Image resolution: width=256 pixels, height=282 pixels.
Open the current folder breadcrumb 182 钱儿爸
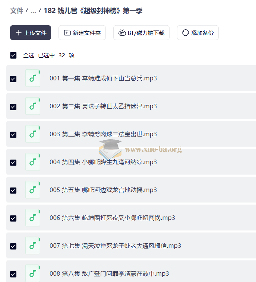coord(93,10)
